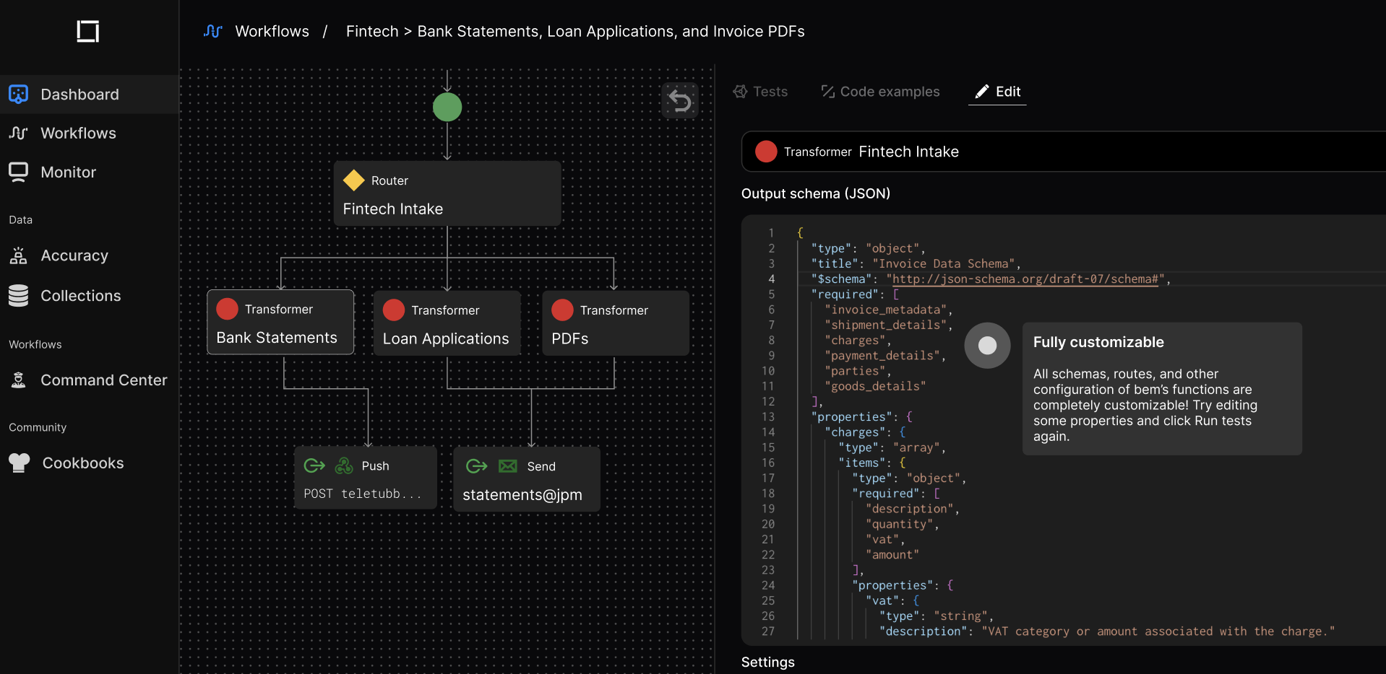Click the "shipment_details" entry in schema

(x=886, y=325)
